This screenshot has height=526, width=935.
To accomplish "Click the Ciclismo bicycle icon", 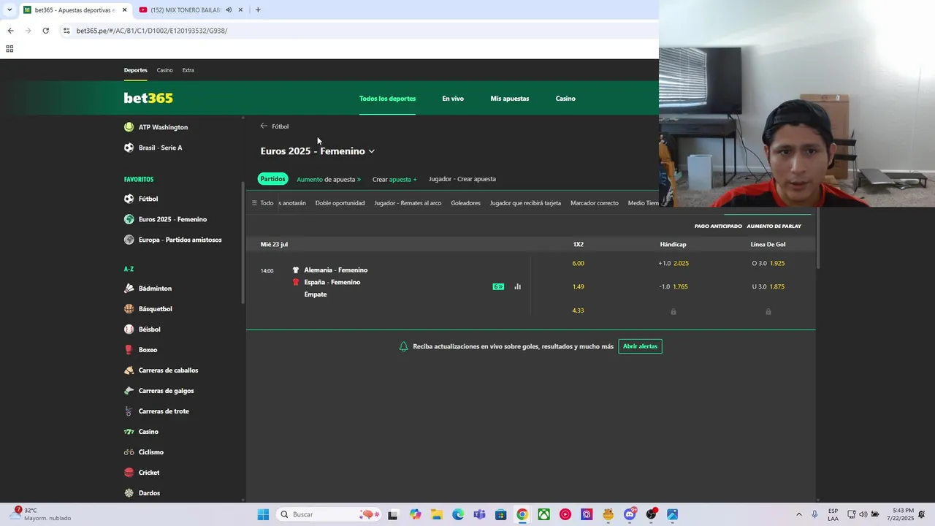I will [x=129, y=452].
